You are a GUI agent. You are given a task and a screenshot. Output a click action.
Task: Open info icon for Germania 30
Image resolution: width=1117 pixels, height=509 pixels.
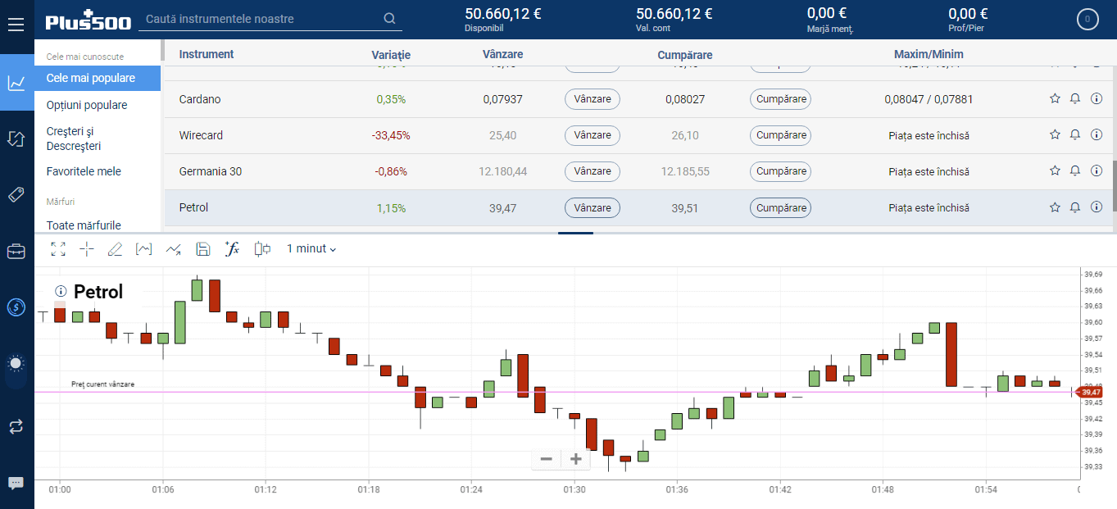[1097, 171]
